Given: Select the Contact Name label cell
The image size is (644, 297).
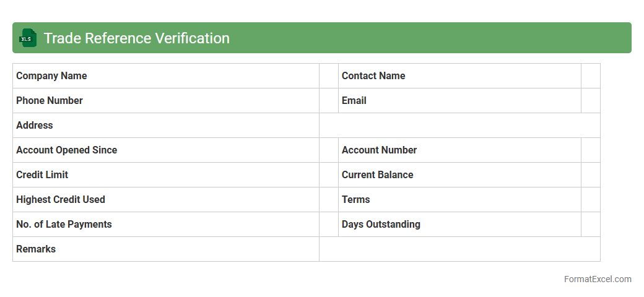Looking at the screenshot, I should pyautogui.click(x=459, y=76).
